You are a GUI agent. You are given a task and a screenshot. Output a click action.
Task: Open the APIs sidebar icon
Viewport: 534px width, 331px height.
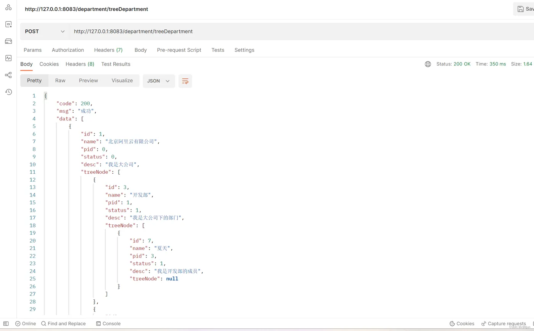point(8,7)
